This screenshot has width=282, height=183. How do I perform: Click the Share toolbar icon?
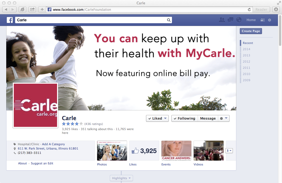32,9
